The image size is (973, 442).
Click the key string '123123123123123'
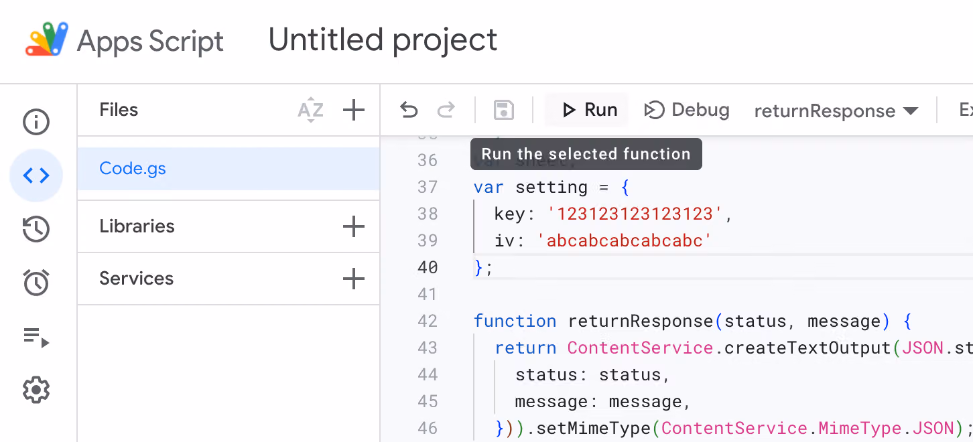[x=635, y=214]
